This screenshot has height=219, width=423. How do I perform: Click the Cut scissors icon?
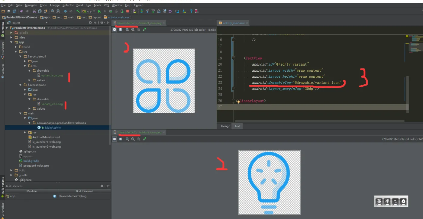click(x=34, y=11)
